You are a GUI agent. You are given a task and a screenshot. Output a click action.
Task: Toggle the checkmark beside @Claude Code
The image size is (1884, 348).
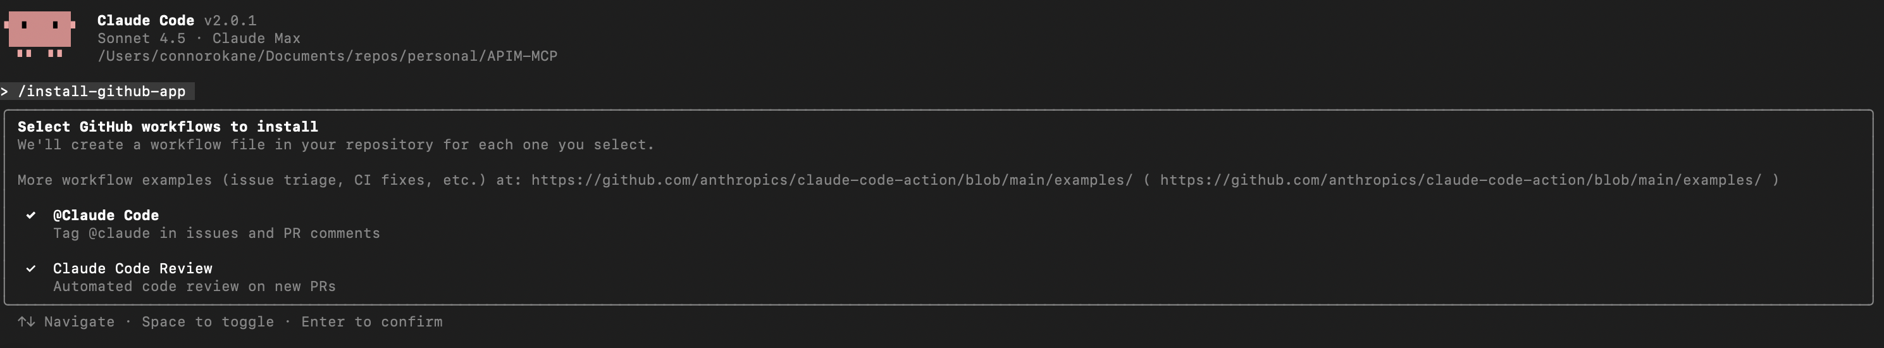pyautogui.click(x=31, y=215)
